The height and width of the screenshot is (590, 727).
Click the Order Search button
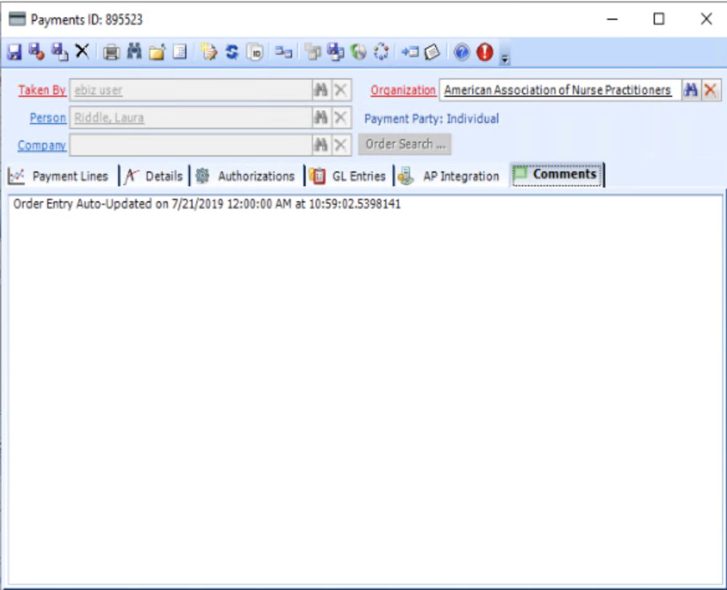[405, 144]
